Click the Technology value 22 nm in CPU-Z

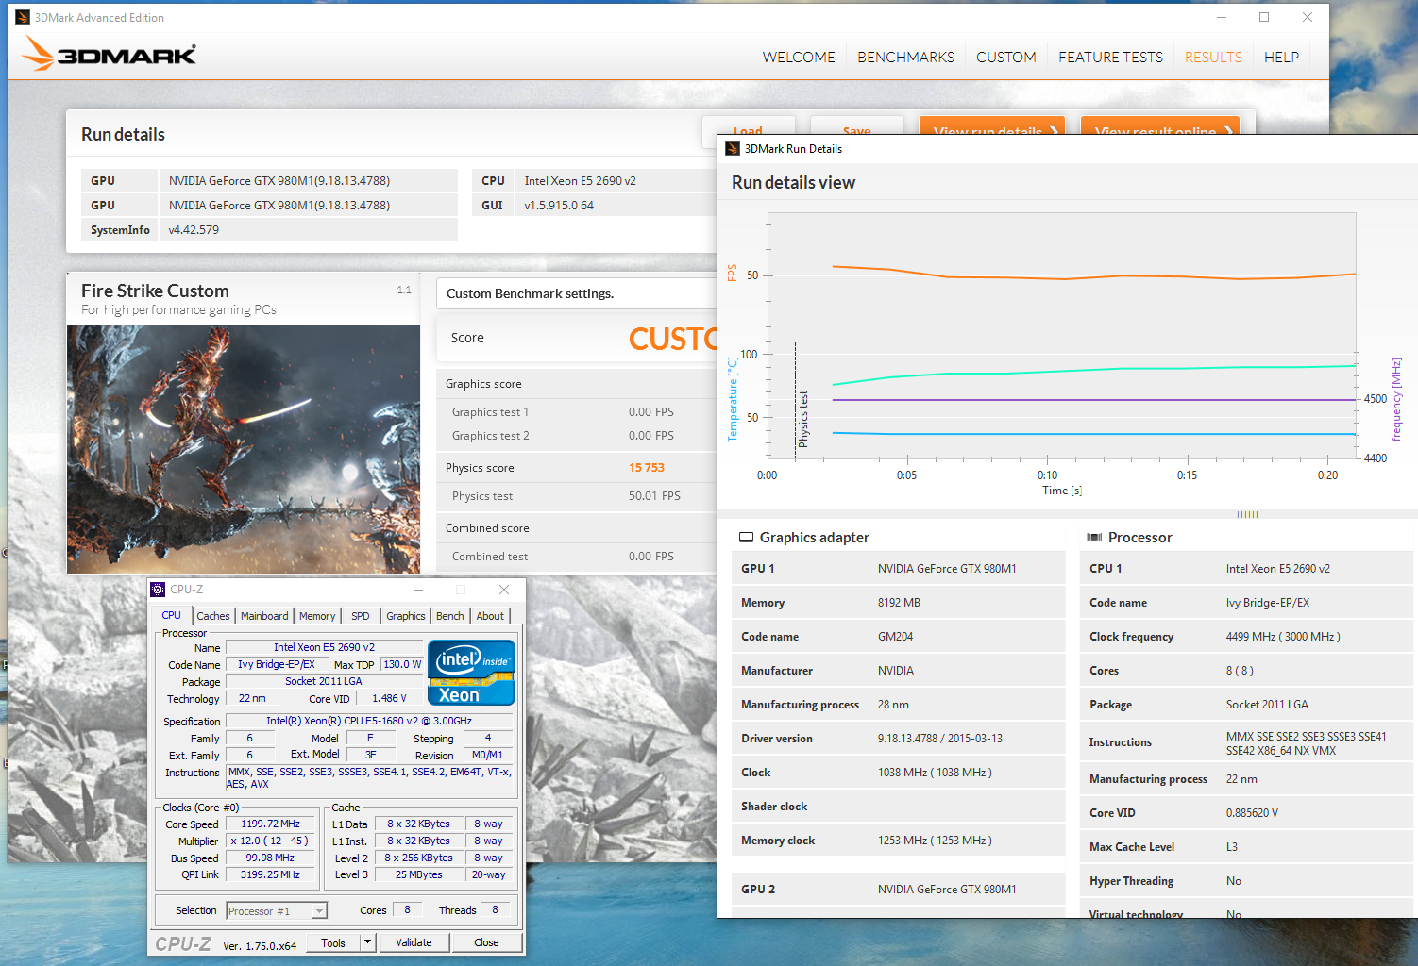click(x=252, y=698)
